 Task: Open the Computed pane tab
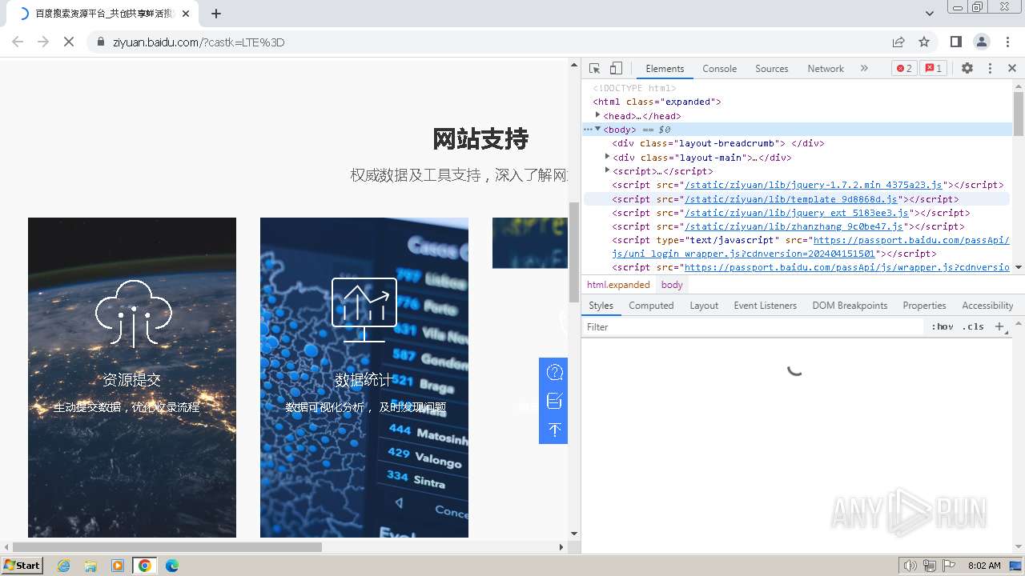tap(651, 306)
